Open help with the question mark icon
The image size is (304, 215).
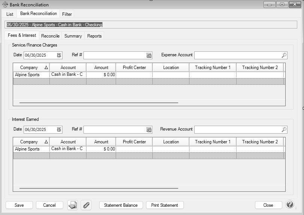[290, 204]
